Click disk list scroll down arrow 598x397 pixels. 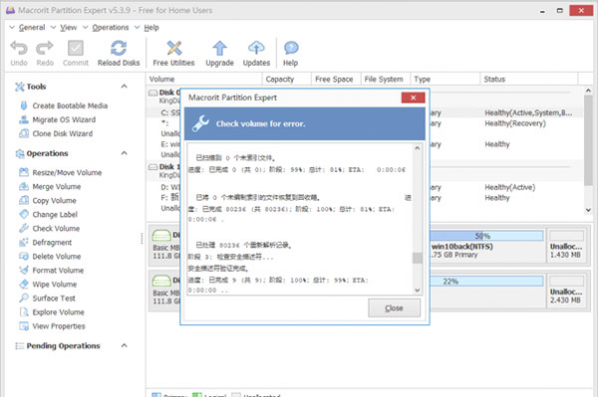click(588, 210)
